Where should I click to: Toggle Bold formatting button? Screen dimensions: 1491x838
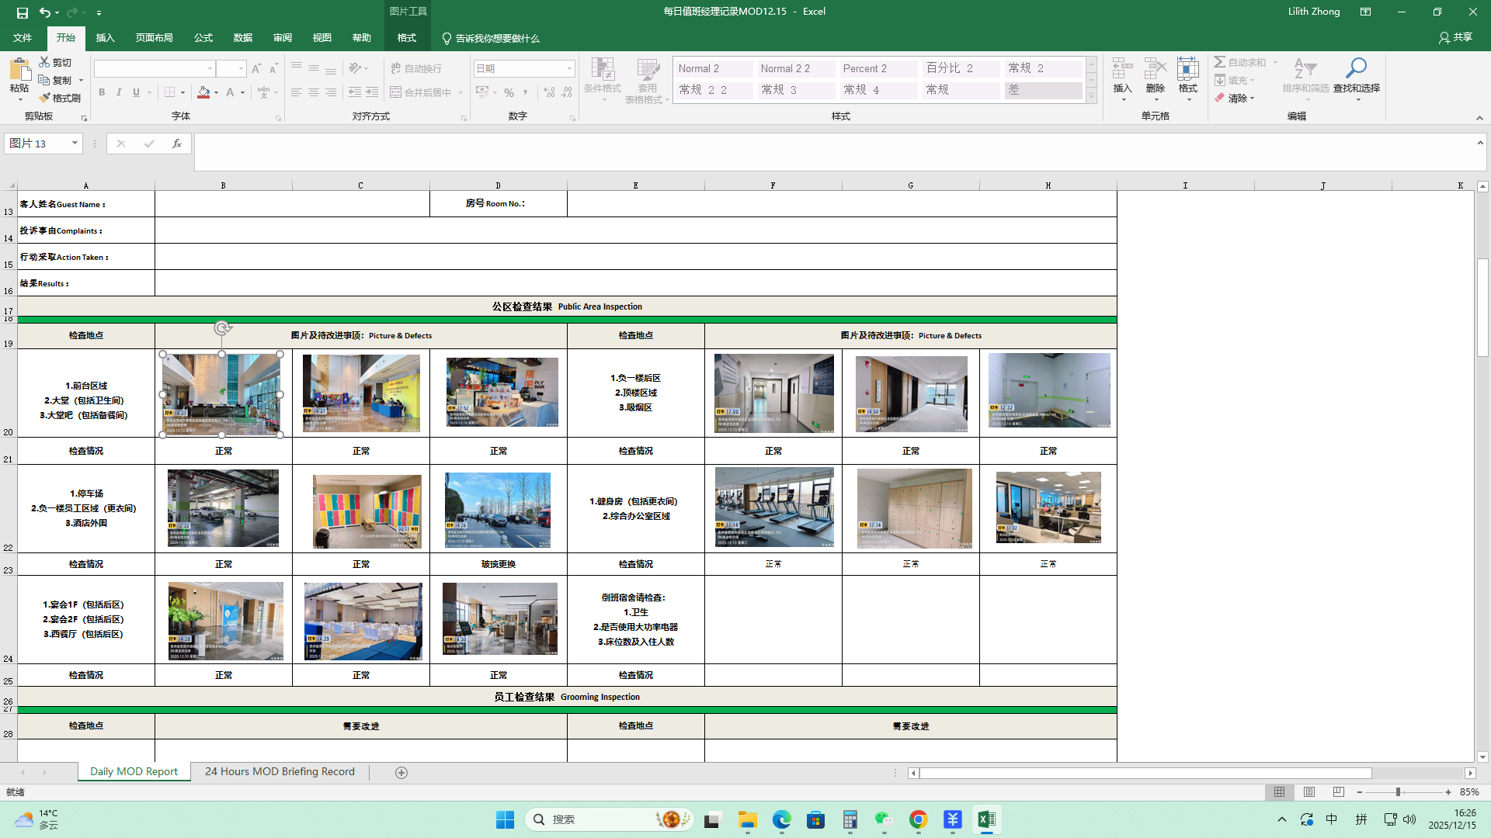(102, 92)
